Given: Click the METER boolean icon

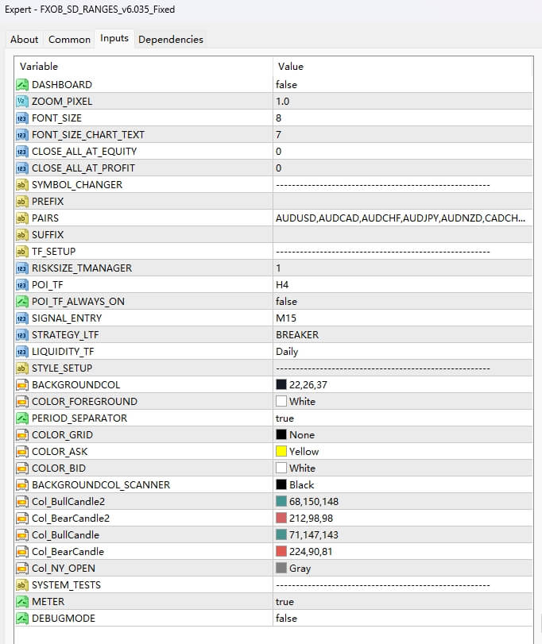Looking at the screenshot, I should 21,601.
